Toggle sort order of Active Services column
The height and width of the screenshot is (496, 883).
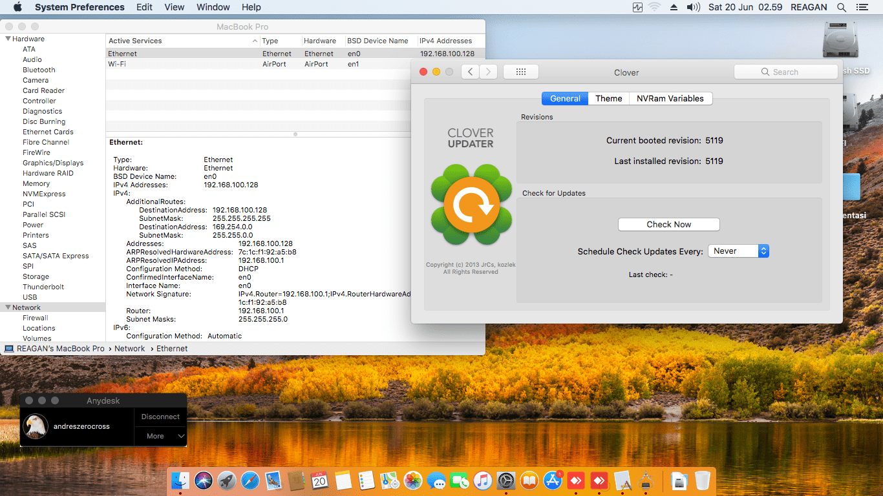pyautogui.click(x=183, y=41)
